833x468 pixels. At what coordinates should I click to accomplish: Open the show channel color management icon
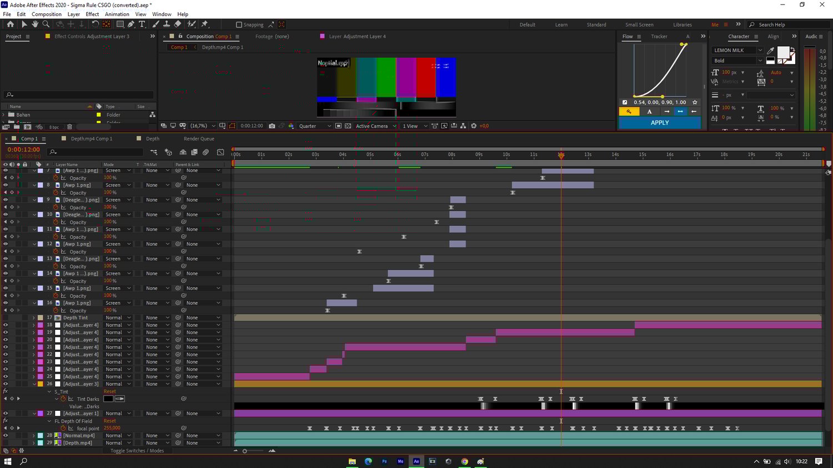click(291, 126)
